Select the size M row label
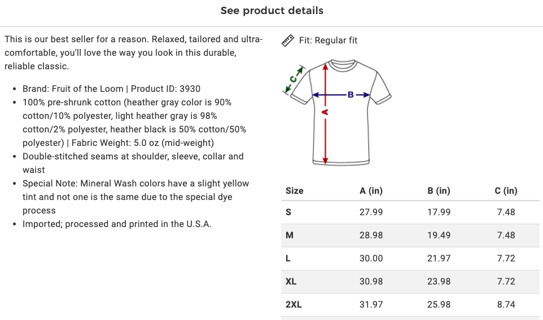Viewport: 543px width, 320px height. pos(290,235)
